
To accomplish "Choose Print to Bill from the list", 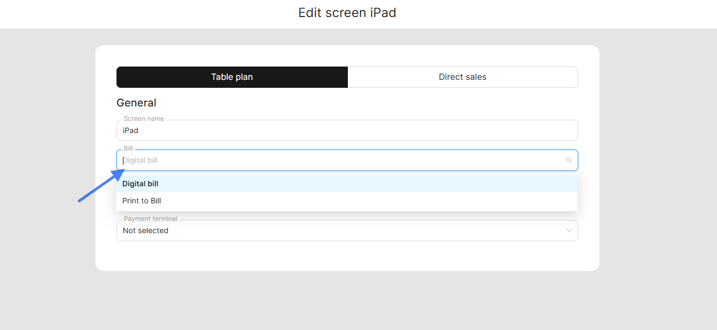I will (x=141, y=201).
